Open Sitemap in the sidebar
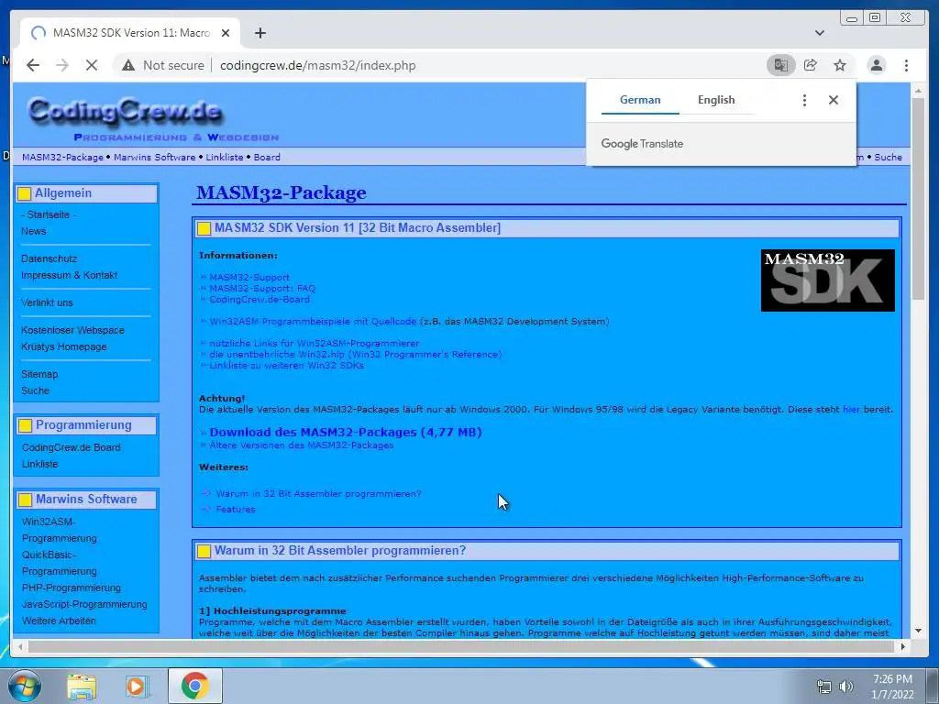The width and height of the screenshot is (939, 704). pos(39,374)
